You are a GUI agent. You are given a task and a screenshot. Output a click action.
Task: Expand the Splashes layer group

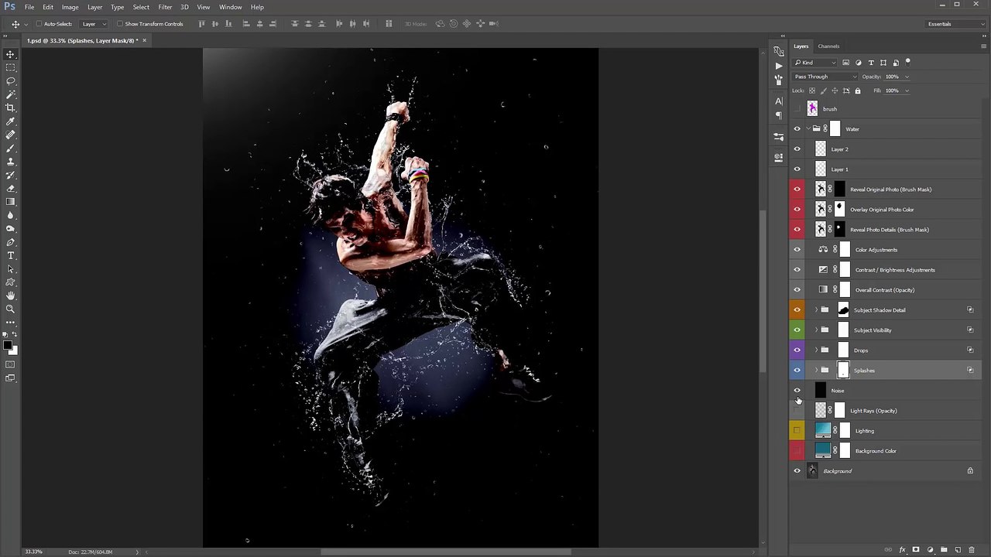(x=816, y=371)
